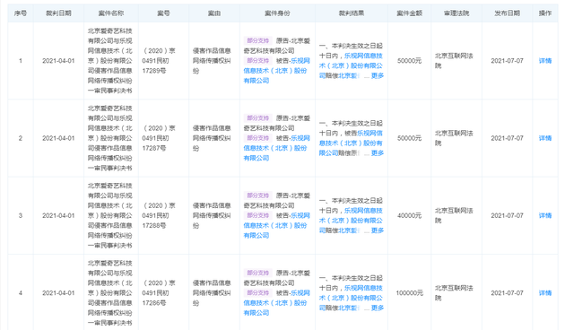Screen dimensions: 565x330
Task: Open 被告 乐视网信息技术 link in row 3 案件身份
Action: click(276, 225)
